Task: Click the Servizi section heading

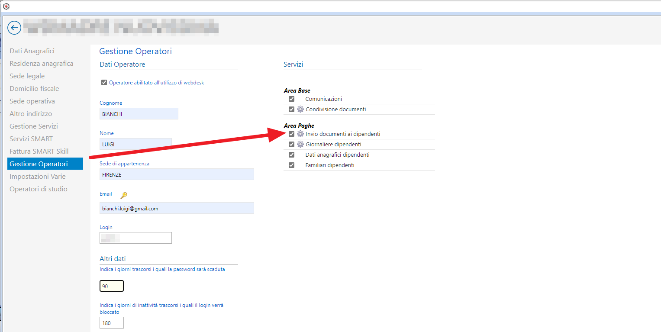Action: point(293,64)
